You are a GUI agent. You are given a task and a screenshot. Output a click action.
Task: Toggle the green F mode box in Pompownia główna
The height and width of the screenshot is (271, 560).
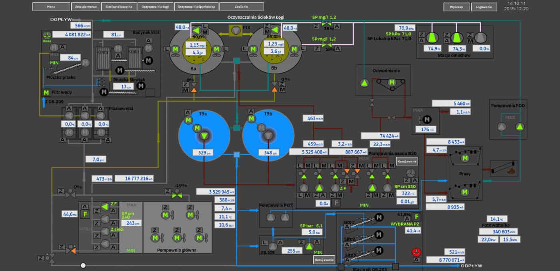pos(84,214)
